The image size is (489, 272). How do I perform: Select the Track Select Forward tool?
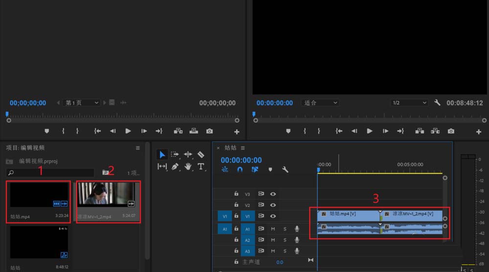(x=175, y=155)
